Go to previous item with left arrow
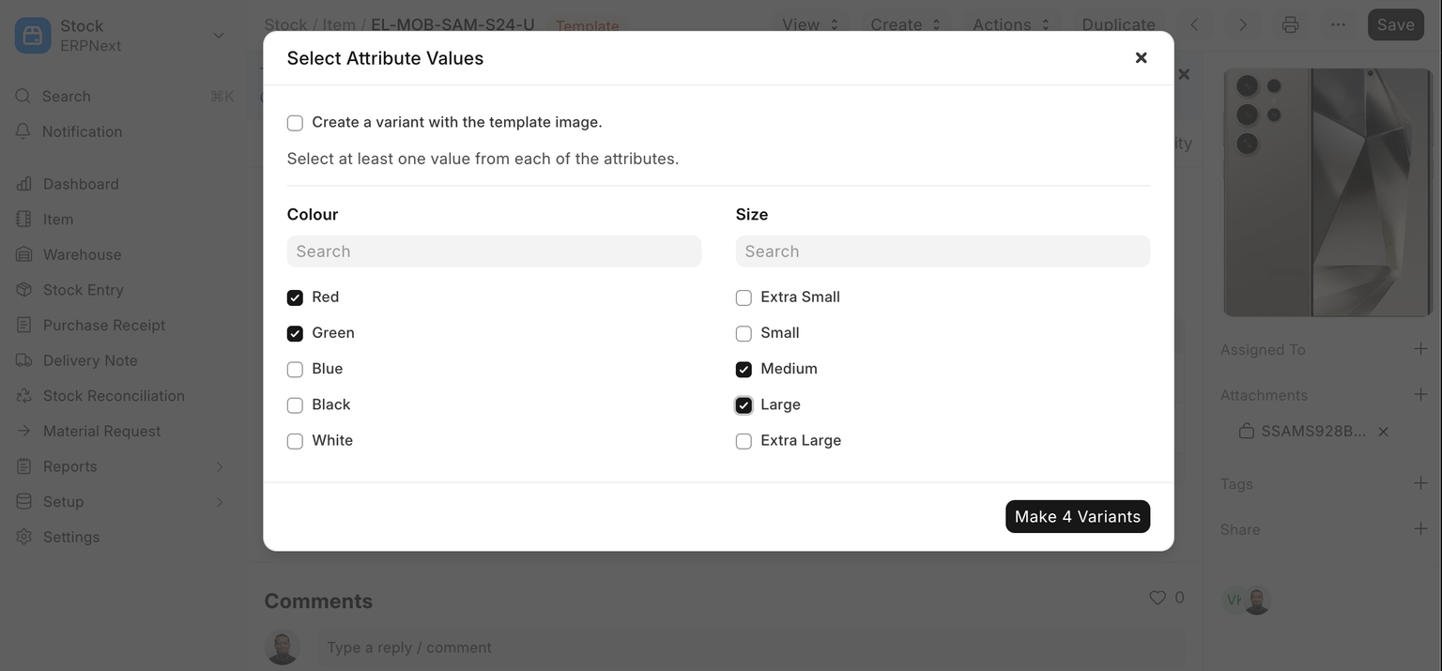 pos(1194,25)
